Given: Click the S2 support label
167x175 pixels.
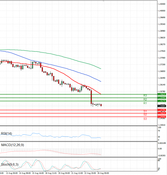Looking at the screenshot, I should pyautogui.click(x=145, y=115).
